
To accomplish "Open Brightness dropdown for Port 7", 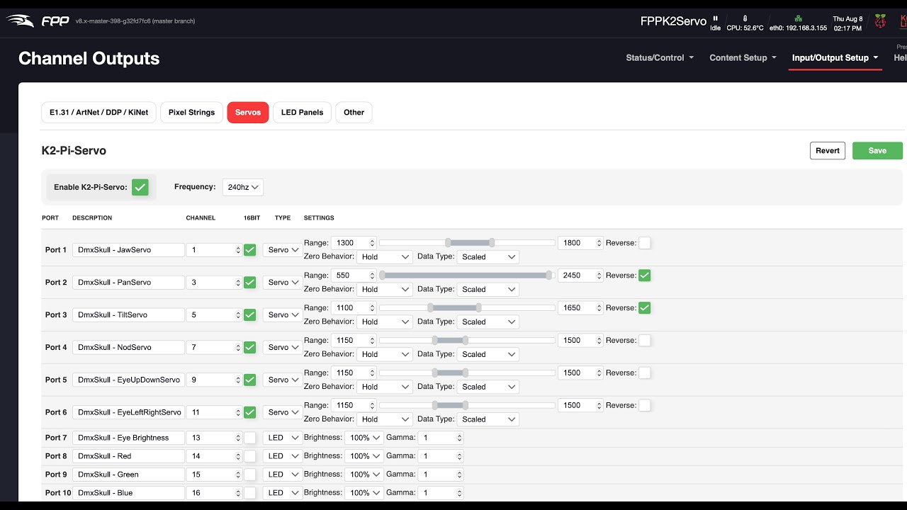I will coord(364,438).
